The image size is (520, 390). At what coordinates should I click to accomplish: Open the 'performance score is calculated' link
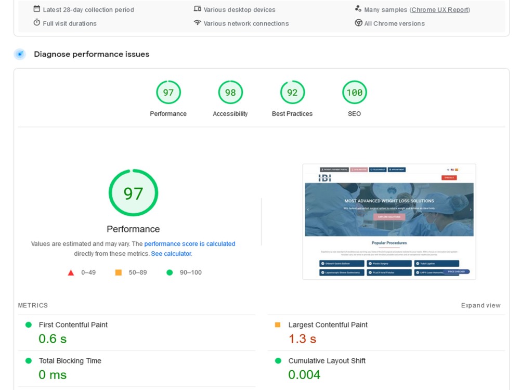[x=190, y=244]
